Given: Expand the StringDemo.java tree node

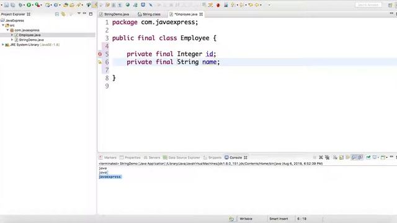Looking at the screenshot, I should coord(12,40).
